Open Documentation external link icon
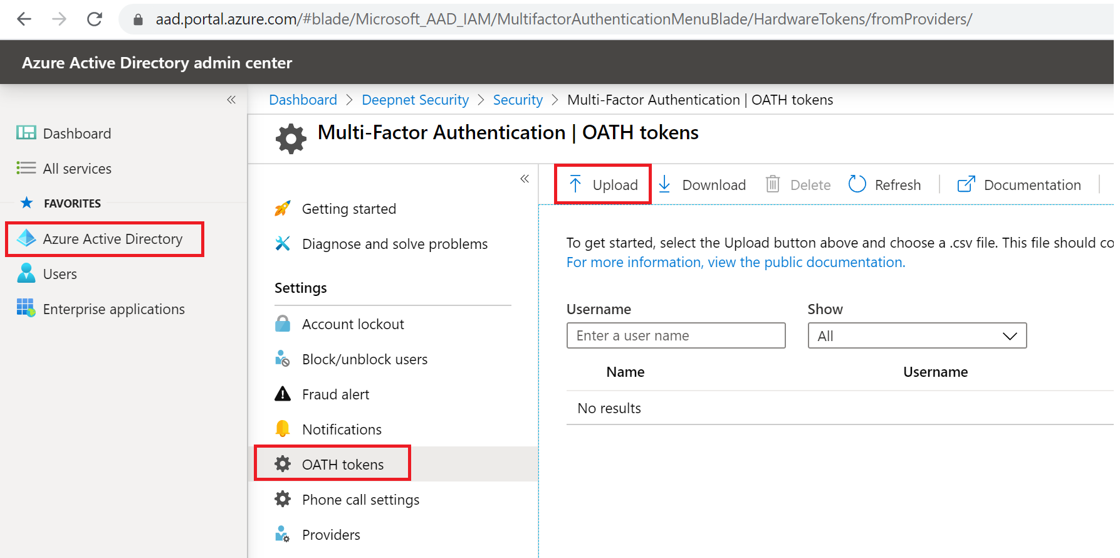 pyautogui.click(x=966, y=184)
